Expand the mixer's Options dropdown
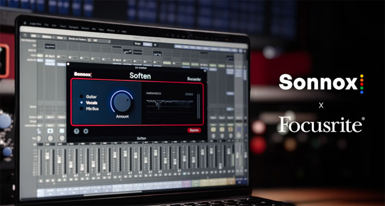Image resolution: width=385 pixels, height=206 pixels. 48,37
